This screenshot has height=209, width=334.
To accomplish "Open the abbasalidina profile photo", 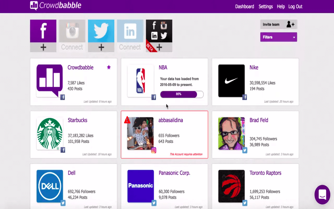I will click(x=140, y=133).
